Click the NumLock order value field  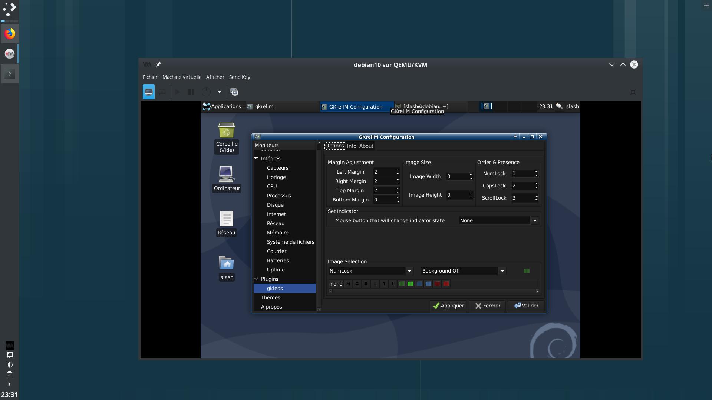[523, 173]
